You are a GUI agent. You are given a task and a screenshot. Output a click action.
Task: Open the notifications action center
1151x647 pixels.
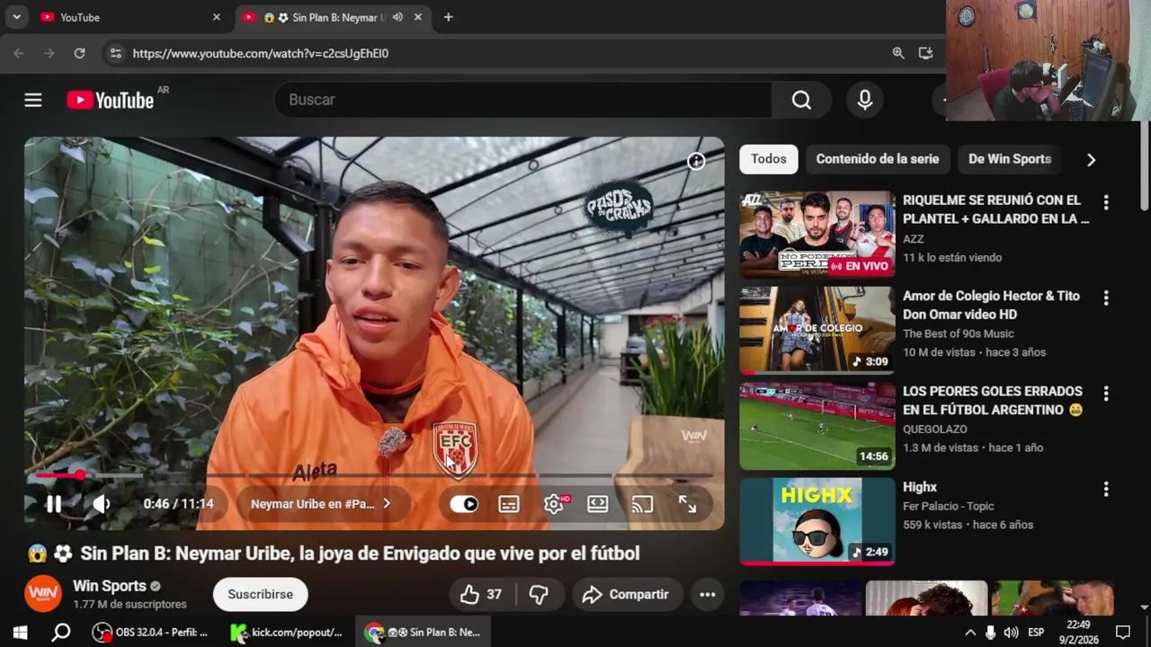click(1123, 633)
